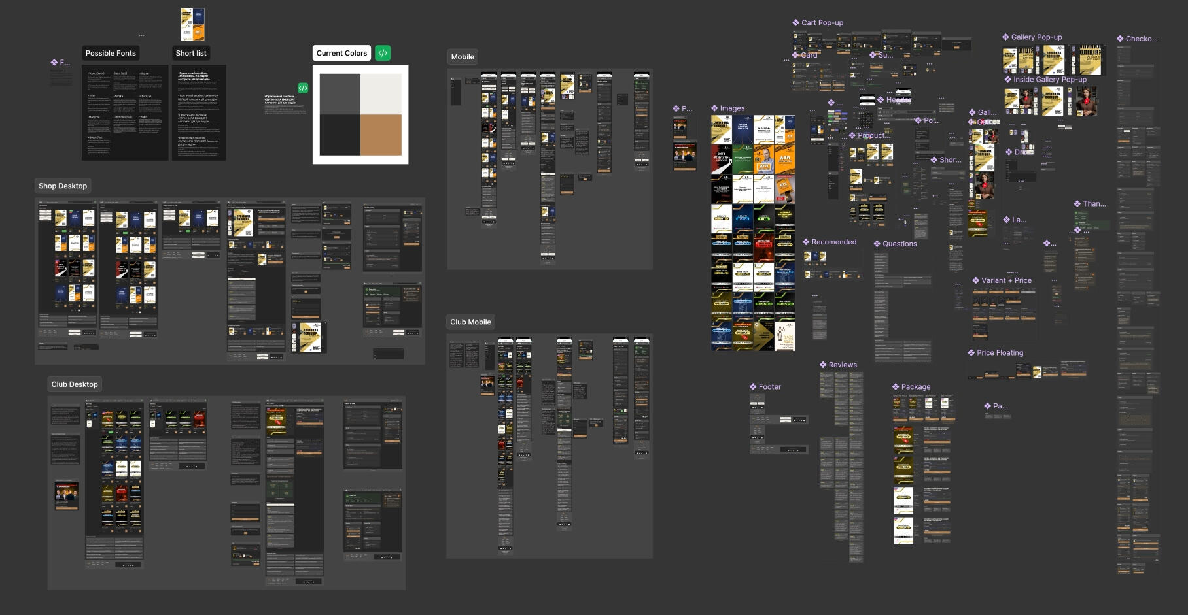Pick the off-white color swatch
Screen dimensions: 1188x615
(x=381, y=94)
